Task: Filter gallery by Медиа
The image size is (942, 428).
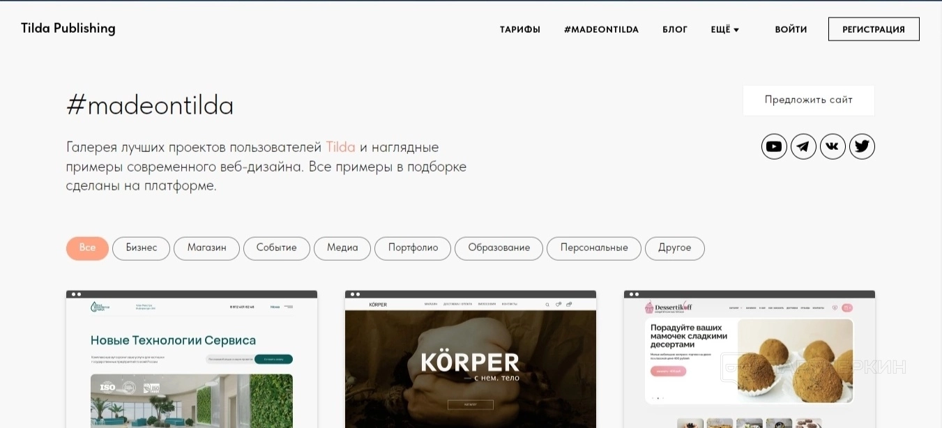Action: (x=342, y=248)
